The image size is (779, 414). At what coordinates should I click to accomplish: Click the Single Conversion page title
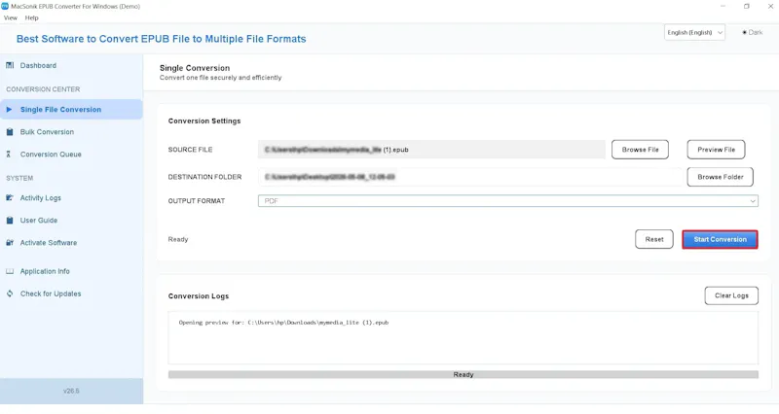195,68
